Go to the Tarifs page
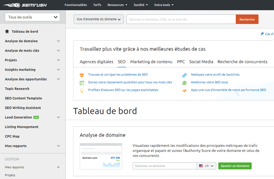Image resolution: width=274 pixels, height=179 pixels. (x=97, y=5)
